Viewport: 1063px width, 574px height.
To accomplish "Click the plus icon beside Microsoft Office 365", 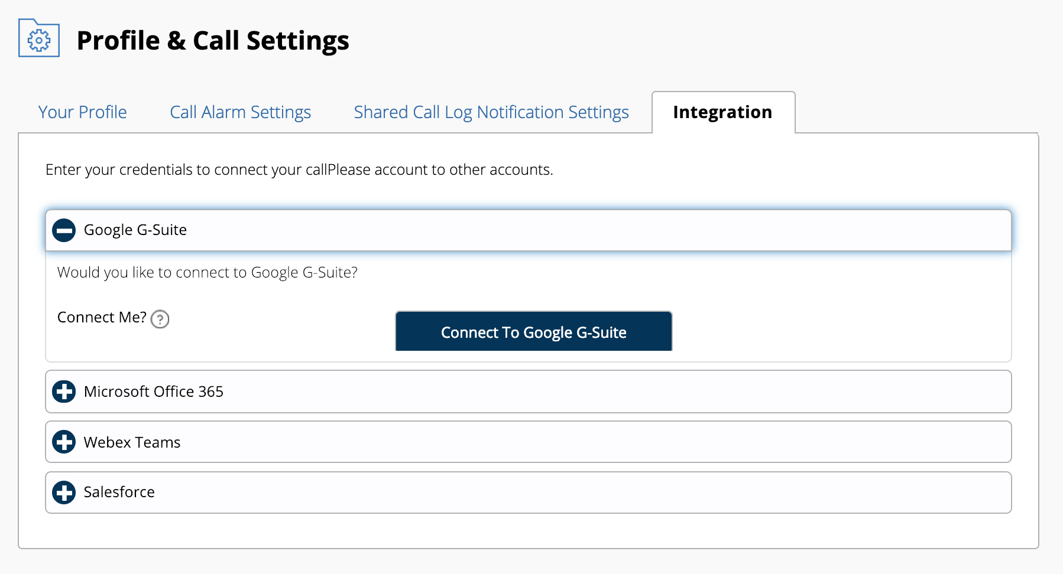I will click(64, 392).
